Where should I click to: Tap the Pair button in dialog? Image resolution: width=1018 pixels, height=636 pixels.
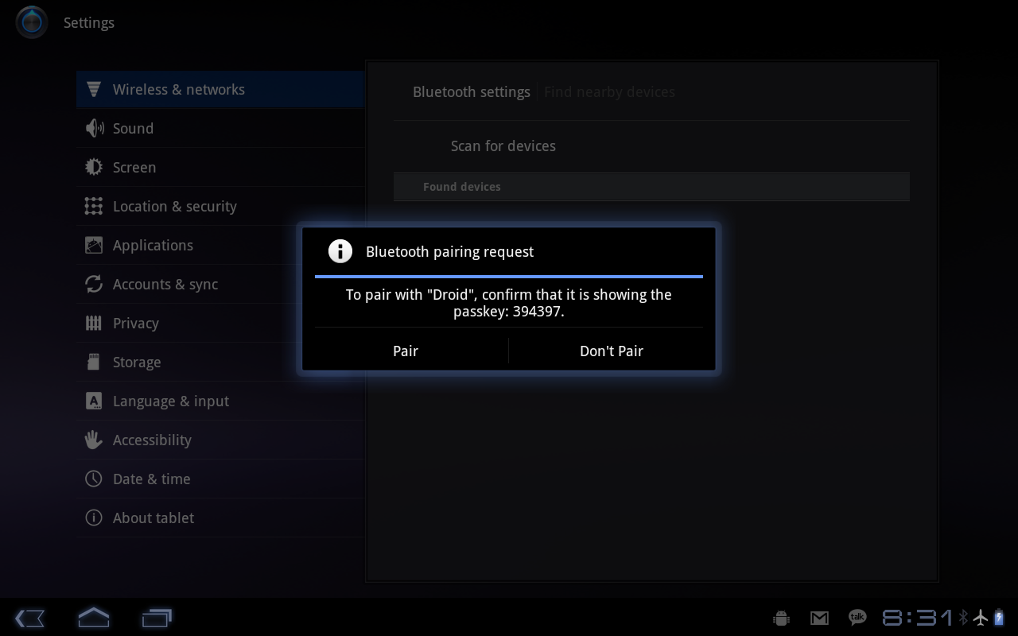click(x=406, y=351)
